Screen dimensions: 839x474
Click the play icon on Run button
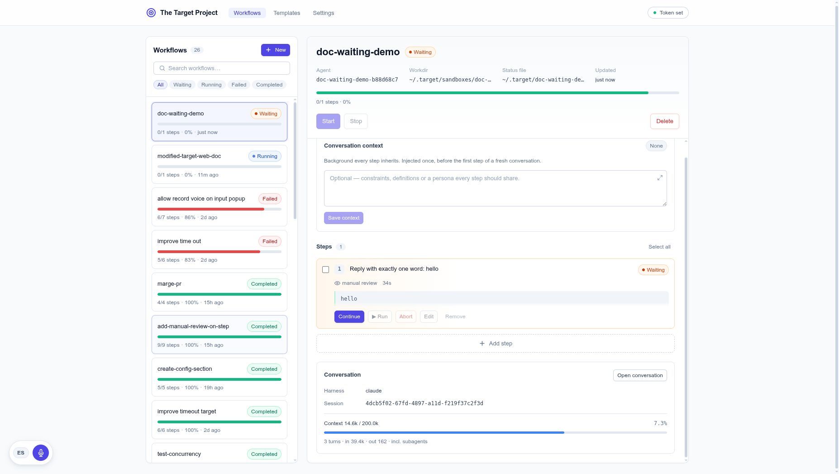coord(374,317)
